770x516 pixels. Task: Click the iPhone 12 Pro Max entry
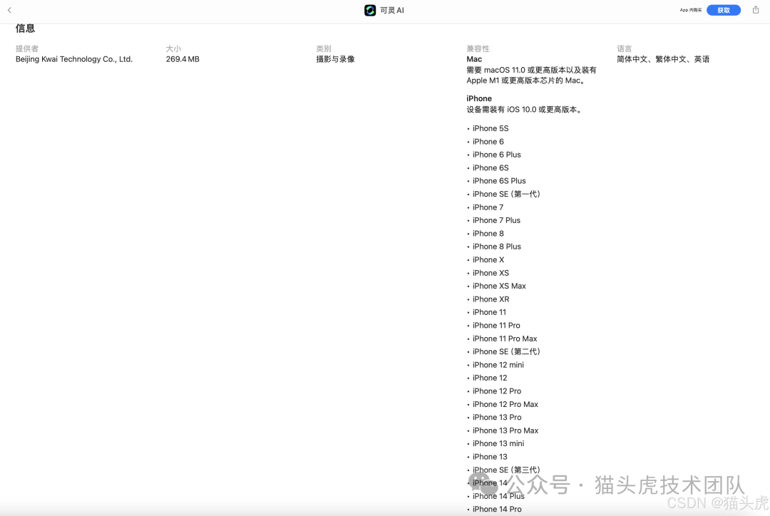(x=505, y=405)
